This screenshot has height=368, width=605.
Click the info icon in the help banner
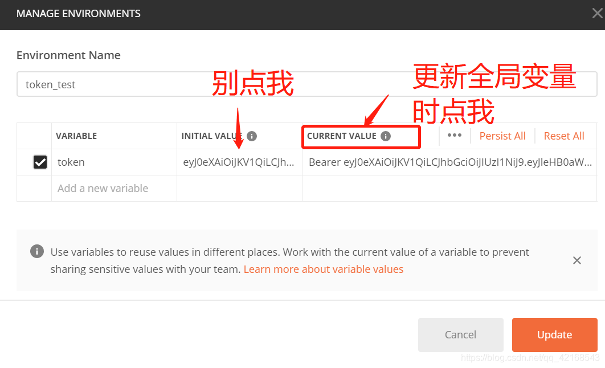(37, 252)
